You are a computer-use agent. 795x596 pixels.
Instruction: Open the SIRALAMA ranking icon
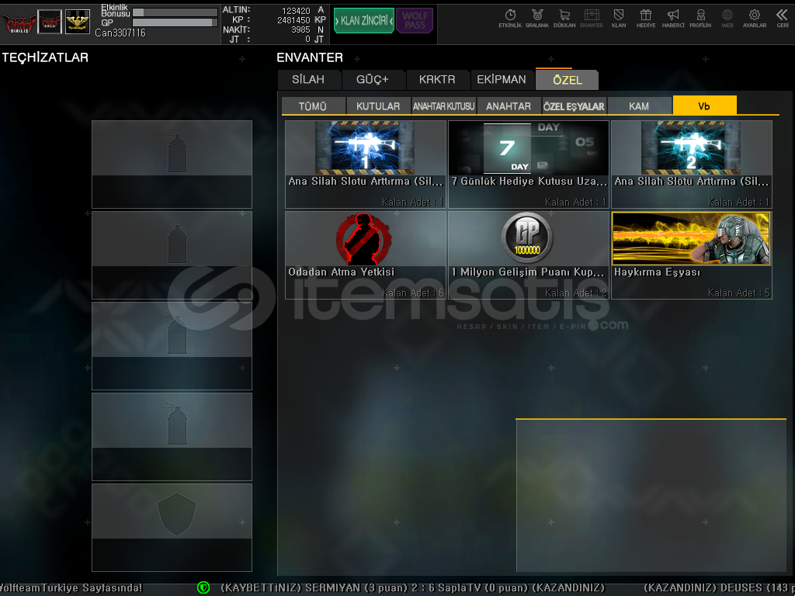[x=537, y=19]
